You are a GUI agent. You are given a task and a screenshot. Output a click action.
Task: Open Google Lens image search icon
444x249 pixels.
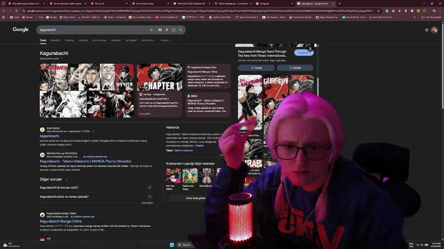(x=174, y=30)
